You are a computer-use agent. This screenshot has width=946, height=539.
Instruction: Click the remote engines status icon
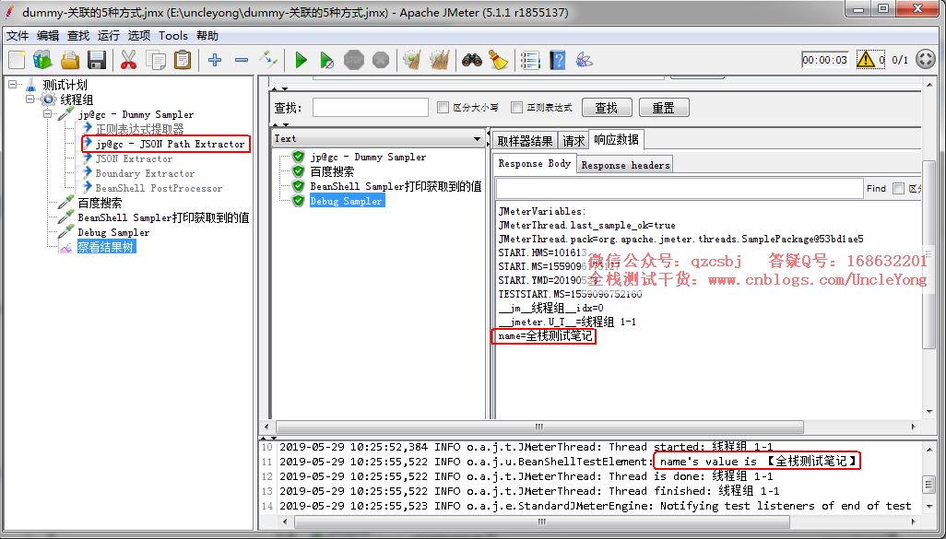pyautogui.click(x=926, y=59)
